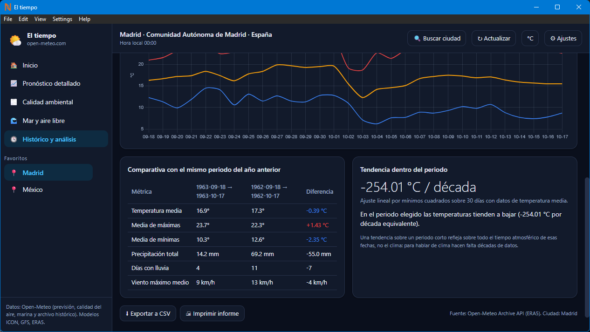Click the N app icon in title bar
This screenshot has width=590, height=332.
7,7
